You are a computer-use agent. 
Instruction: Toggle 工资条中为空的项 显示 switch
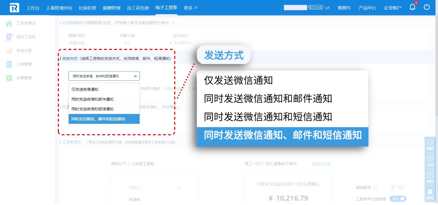click(x=398, y=199)
